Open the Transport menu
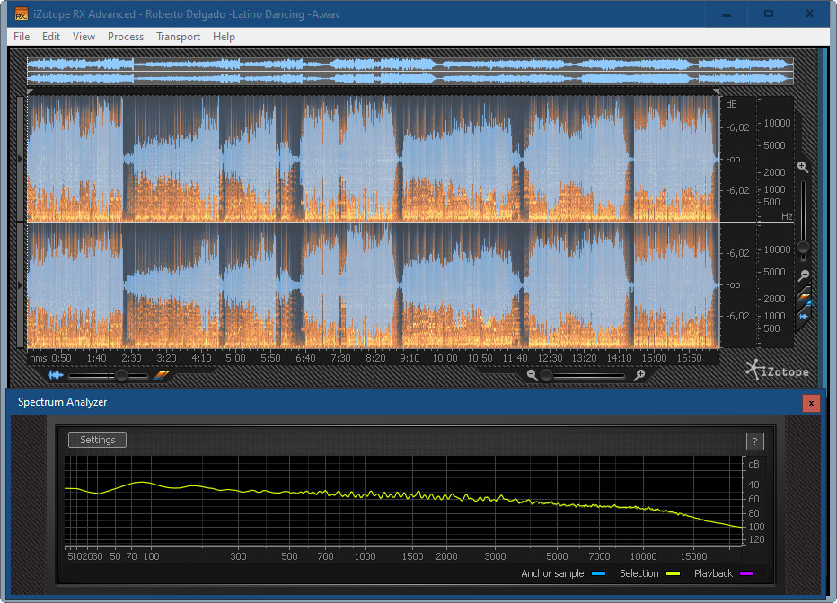This screenshot has width=837, height=603. pyautogui.click(x=178, y=37)
